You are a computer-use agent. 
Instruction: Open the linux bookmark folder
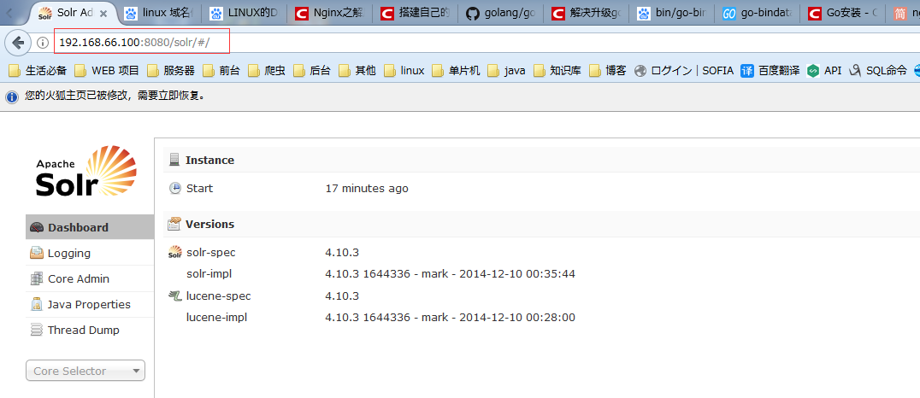coord(404,71)
